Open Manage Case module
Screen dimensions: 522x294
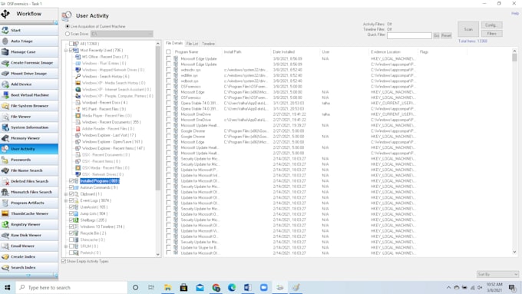(29, 52)
